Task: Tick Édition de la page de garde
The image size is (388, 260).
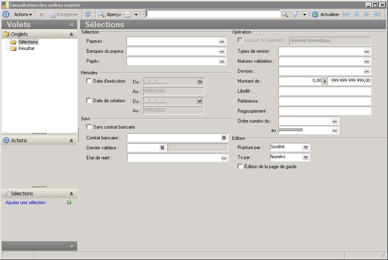Action: 240,167
